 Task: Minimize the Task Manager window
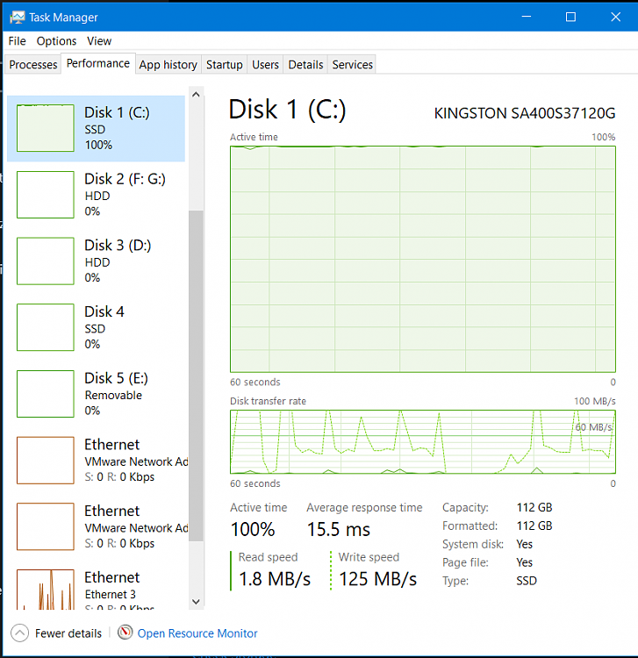tap(527, 17)
